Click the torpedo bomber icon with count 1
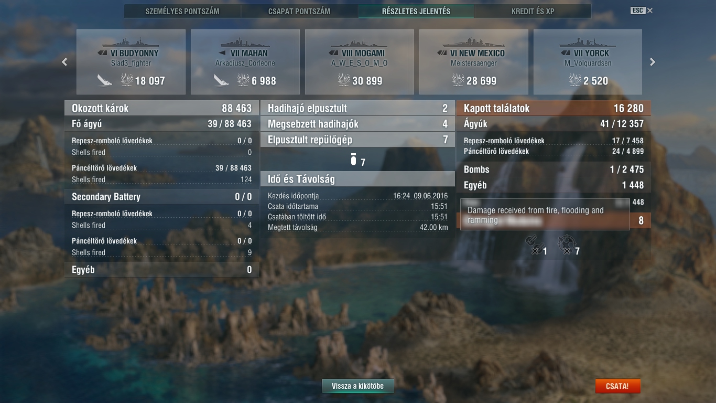The height and width of the screenshot is (403, 716). [533, 244]
